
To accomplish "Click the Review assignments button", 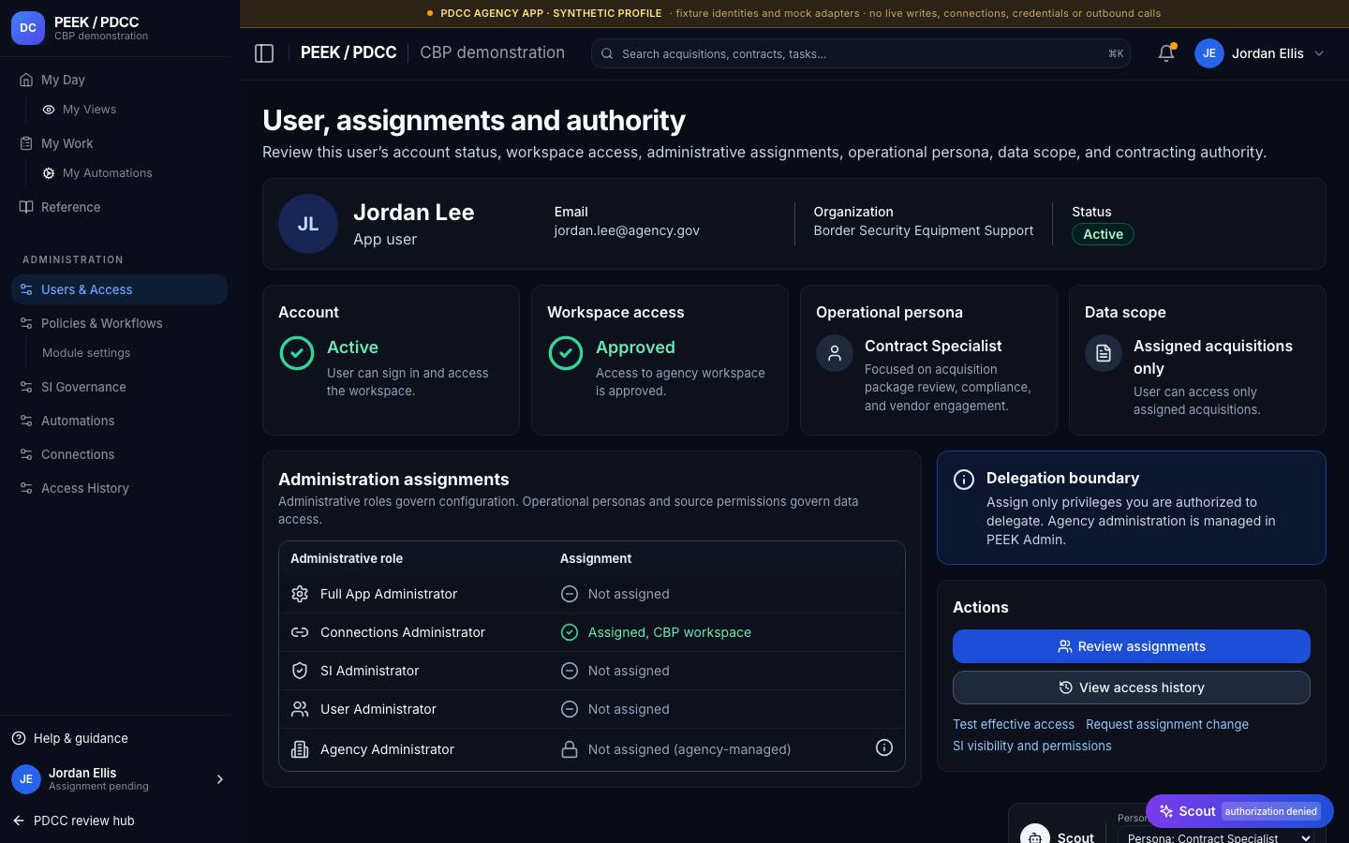I will pos(1132,646).
